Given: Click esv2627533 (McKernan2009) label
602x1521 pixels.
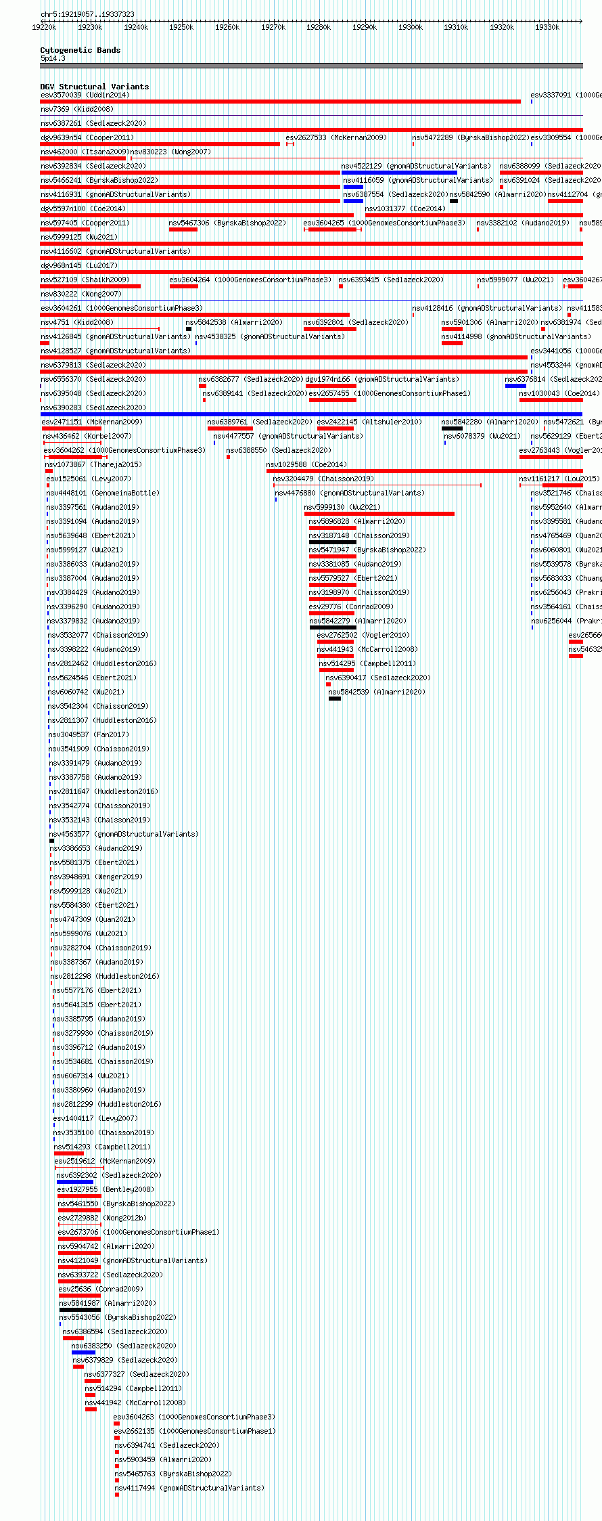Looking at the screenshot, I should coord(336,137).
